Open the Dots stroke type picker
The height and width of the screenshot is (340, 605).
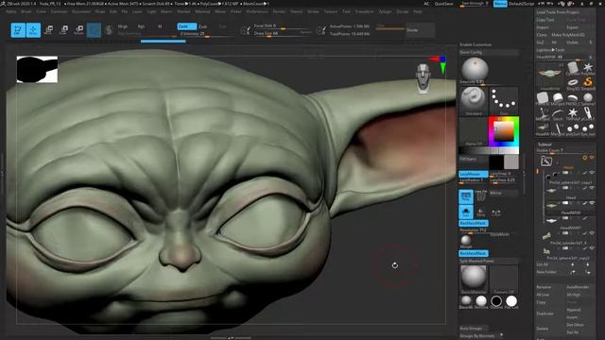click(504, 100)
